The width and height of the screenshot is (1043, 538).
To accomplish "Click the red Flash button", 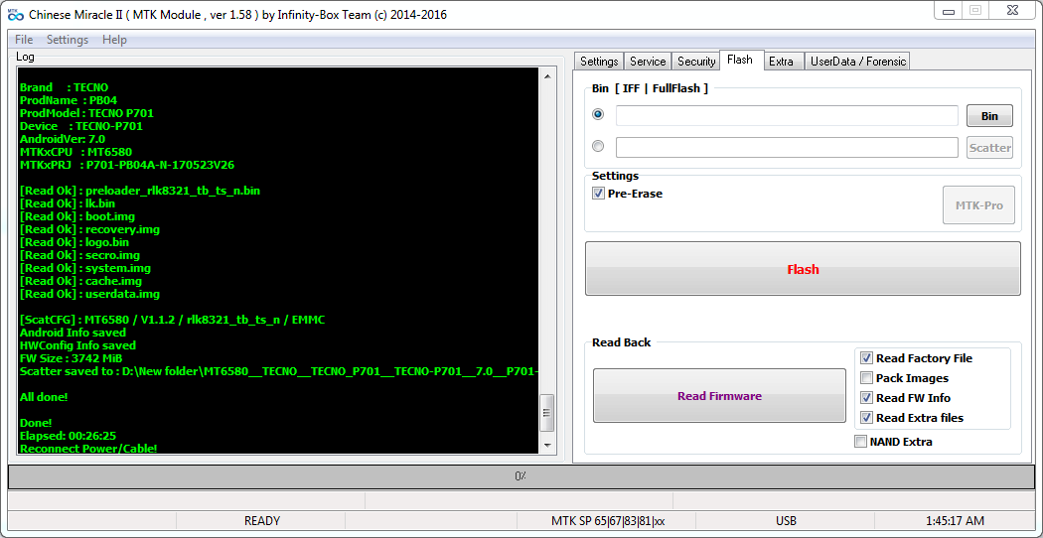I will tap(803, 269).
